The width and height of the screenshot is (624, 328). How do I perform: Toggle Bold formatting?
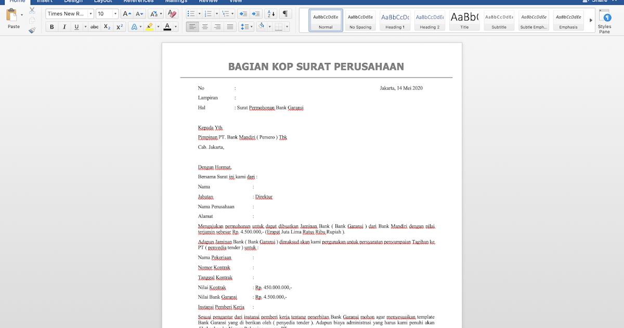(x=51, y=27)
